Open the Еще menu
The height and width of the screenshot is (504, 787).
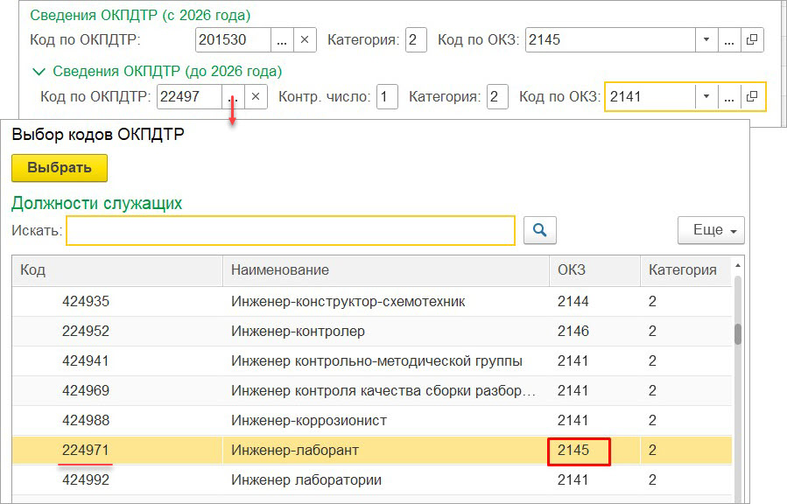[x=710, y=230]
